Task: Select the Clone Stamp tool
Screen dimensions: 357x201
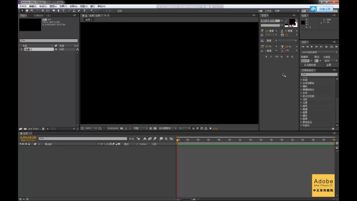Action: pyautogui.click(x=74, y=11)
